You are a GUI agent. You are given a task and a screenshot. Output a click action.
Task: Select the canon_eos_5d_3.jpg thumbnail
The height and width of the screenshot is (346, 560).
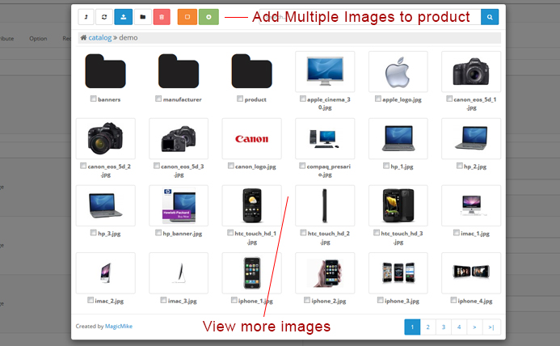click(x=179, y=139)
